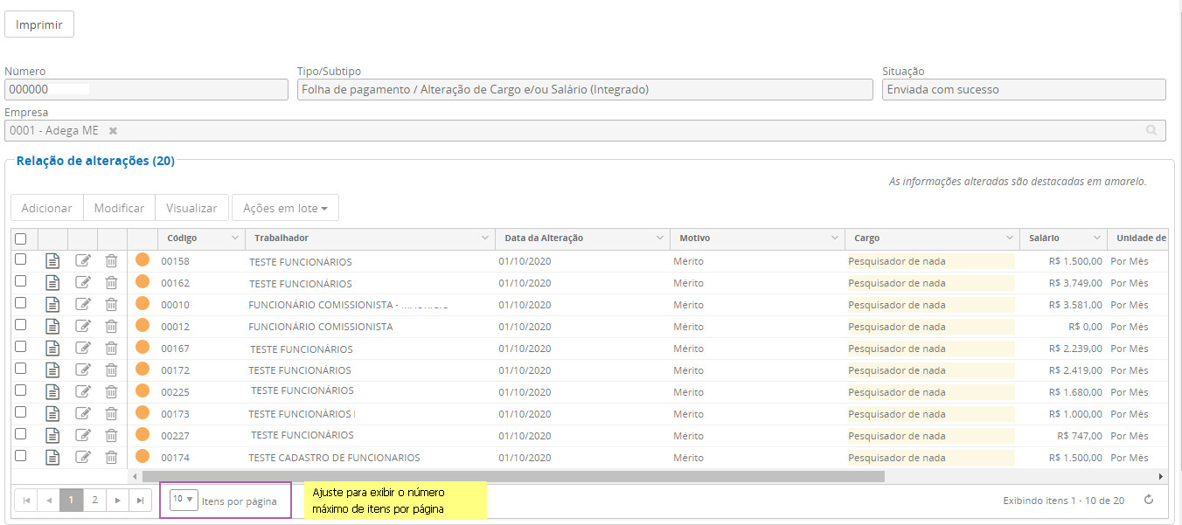Open Cargo column menu arrow
The height and width of the screenshot is (525, 1182).
[x=1010, y=238]
